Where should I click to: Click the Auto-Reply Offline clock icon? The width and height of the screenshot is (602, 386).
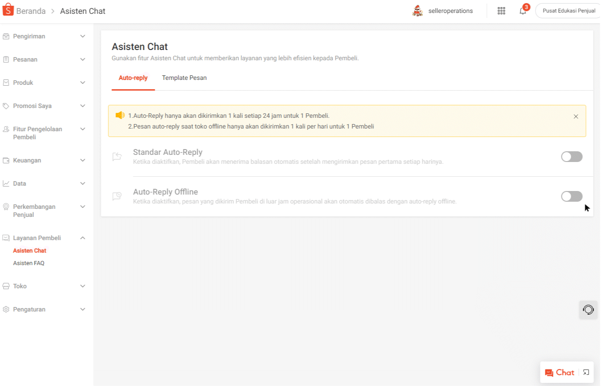[117, 196]
